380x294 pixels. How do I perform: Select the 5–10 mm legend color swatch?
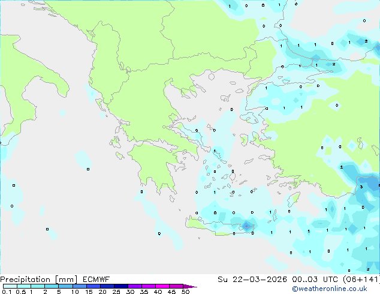(x=65, y=286)
